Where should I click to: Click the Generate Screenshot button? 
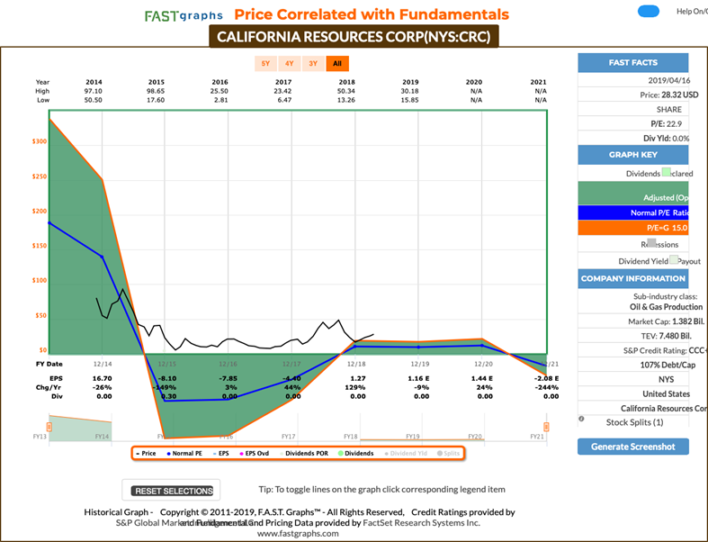coord(633,447)
